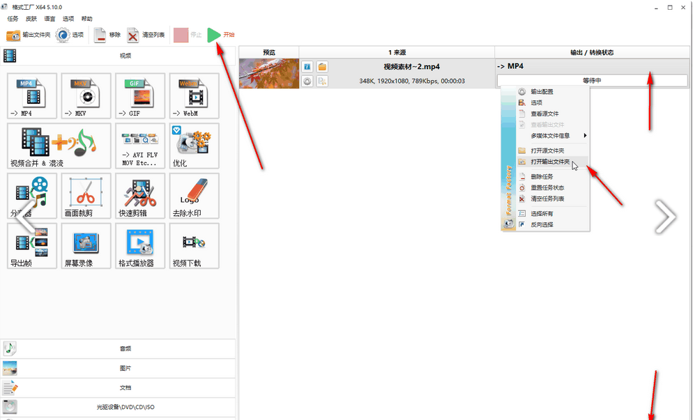Viewport: 693px width, 420px height.
Task: Click the autumn leaves preview thumbnail
Action: (x=268, y=74)
